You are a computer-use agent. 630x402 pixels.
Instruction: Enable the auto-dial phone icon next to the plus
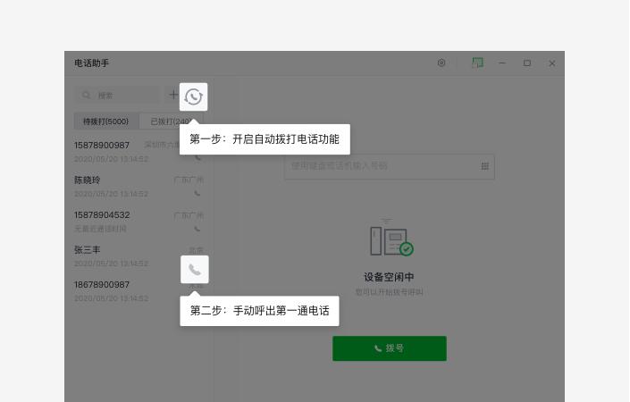pos(193,96)
